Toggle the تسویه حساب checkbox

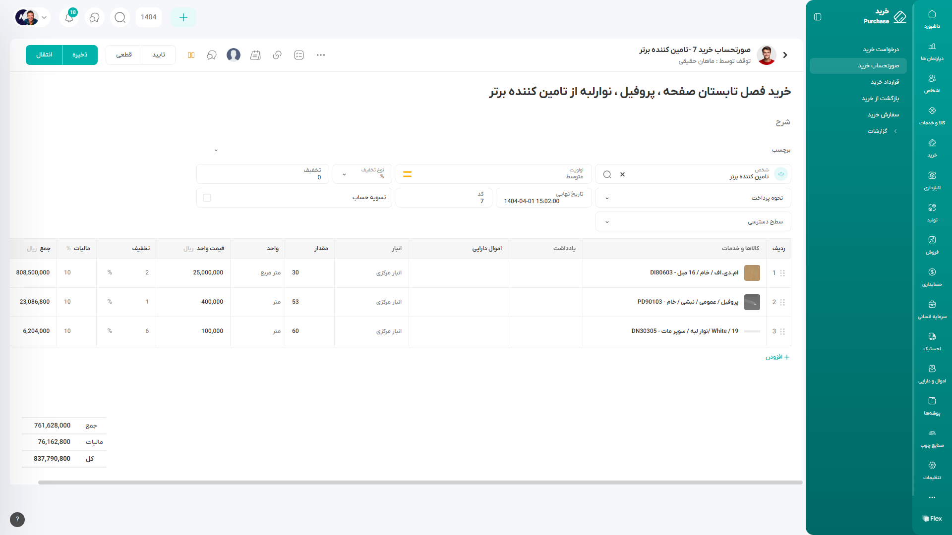pos(207,198)
